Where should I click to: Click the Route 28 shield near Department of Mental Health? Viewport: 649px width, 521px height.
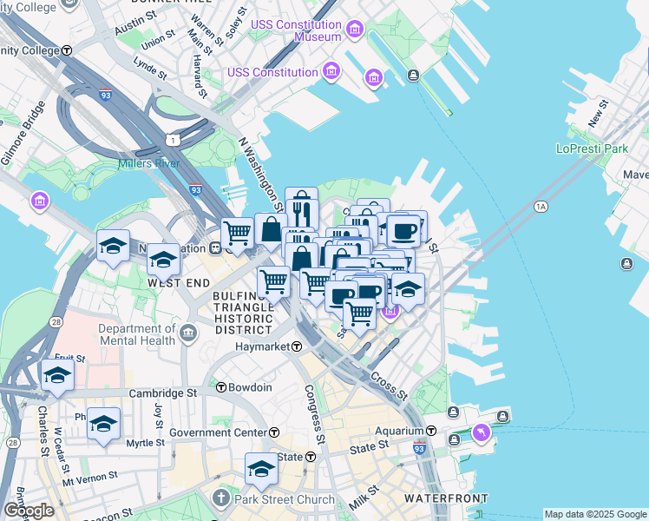(56, 322)
